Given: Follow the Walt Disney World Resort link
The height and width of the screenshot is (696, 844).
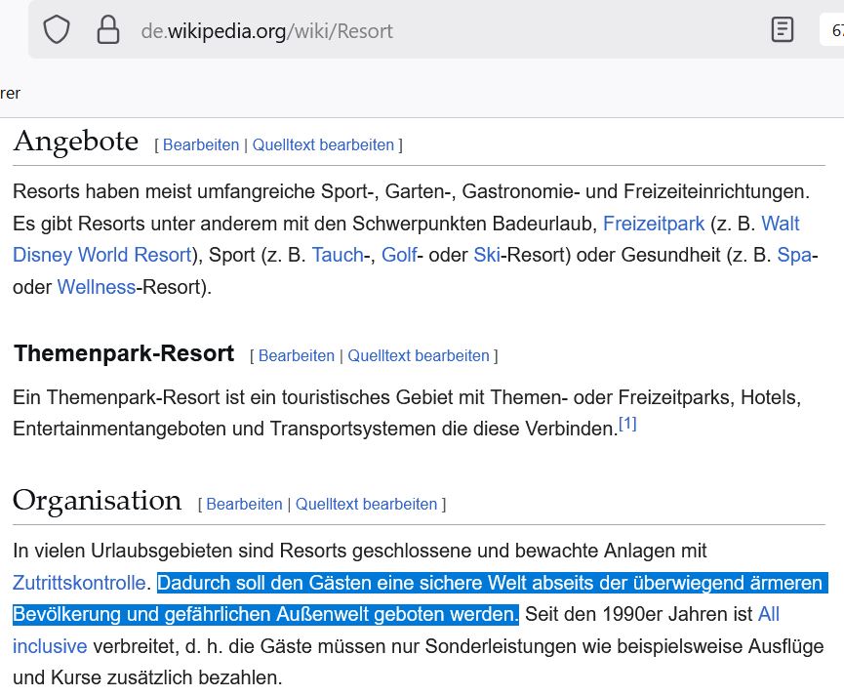Looking at the screenshot, I should pos(102,255).
